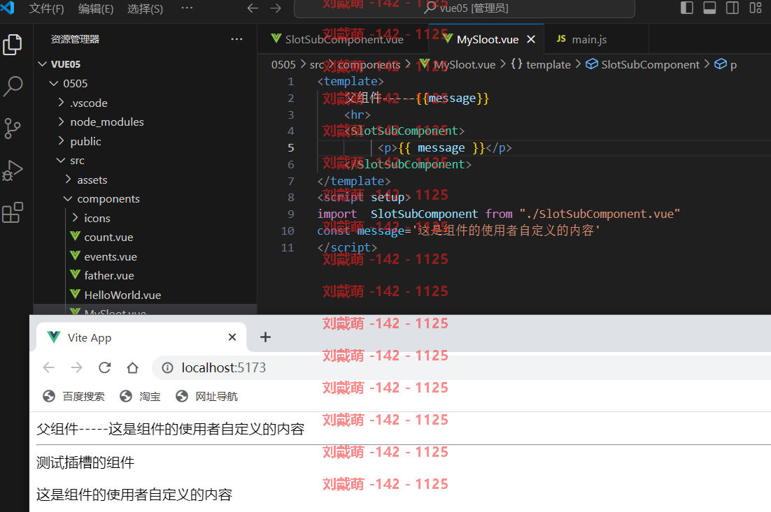The width and height of the screenshot is (771, 512).
Task: Select the MySloot.vue editor tab
Action: coord(487,39)
